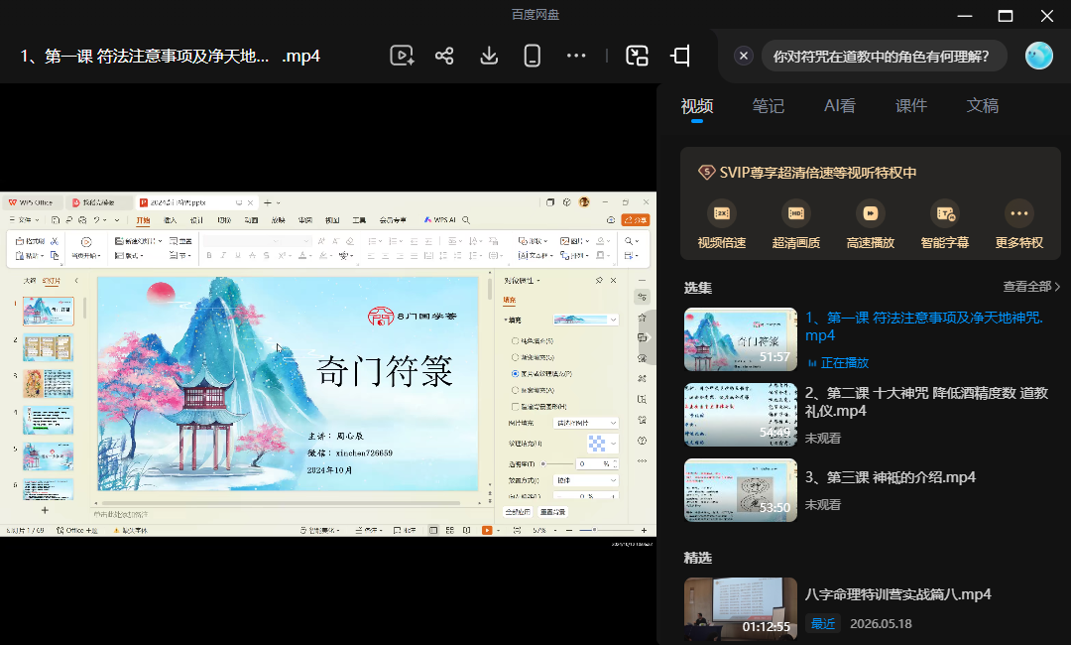
Task: In WPS window, select 图案填充(A) radio button
Action: [515, 390]
